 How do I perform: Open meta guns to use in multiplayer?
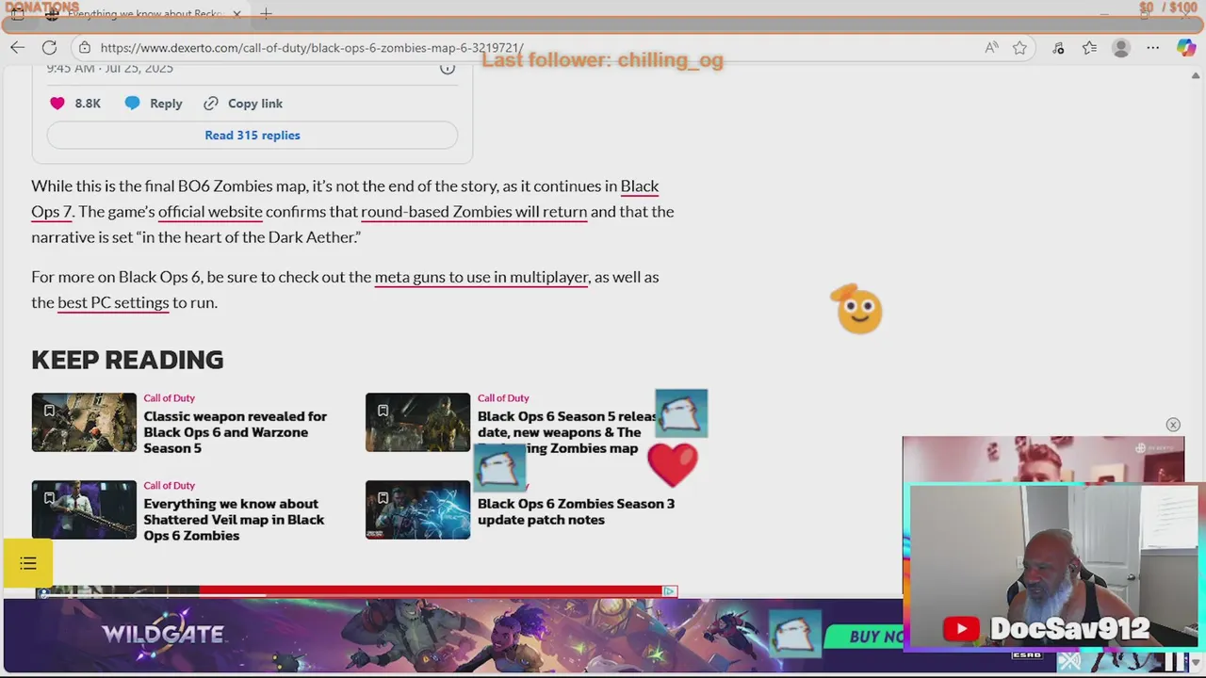click(x=481, y=277)
